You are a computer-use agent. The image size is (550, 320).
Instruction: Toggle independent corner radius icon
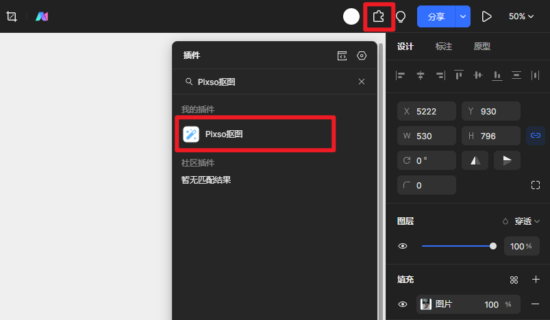[535, 185]
